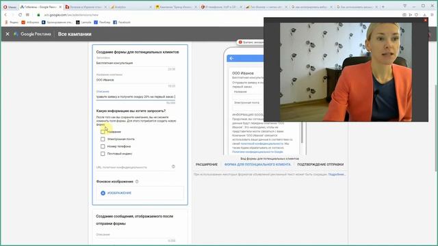This screenshot has height=246, width=438.
Task: Switch to the Кампания browser tab
Action: pyautogui.click(x=176, y=7)
